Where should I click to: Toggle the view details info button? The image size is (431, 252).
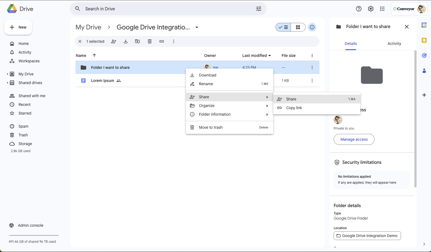click(312, 27)
